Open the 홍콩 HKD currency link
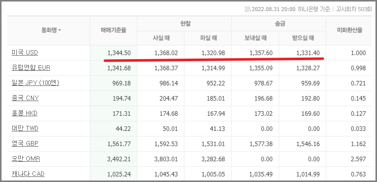The height and width of the screenshot is (182, 377). pos(24,113)
